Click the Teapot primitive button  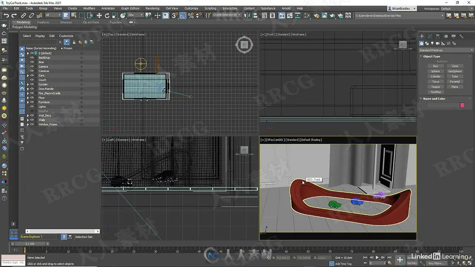pos(436,87)
